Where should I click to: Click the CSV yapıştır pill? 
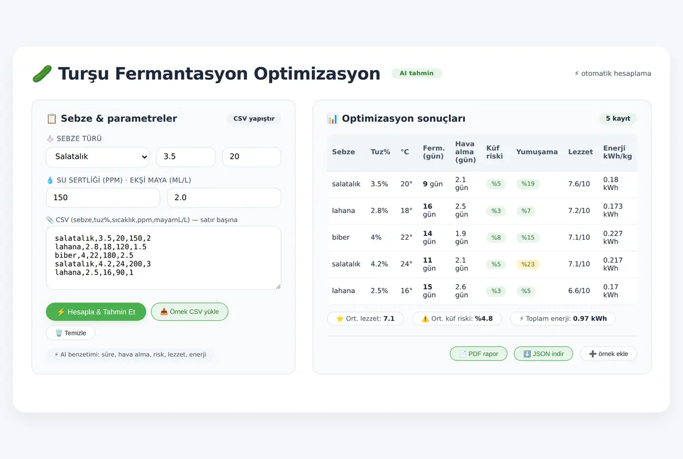[254, 118]
